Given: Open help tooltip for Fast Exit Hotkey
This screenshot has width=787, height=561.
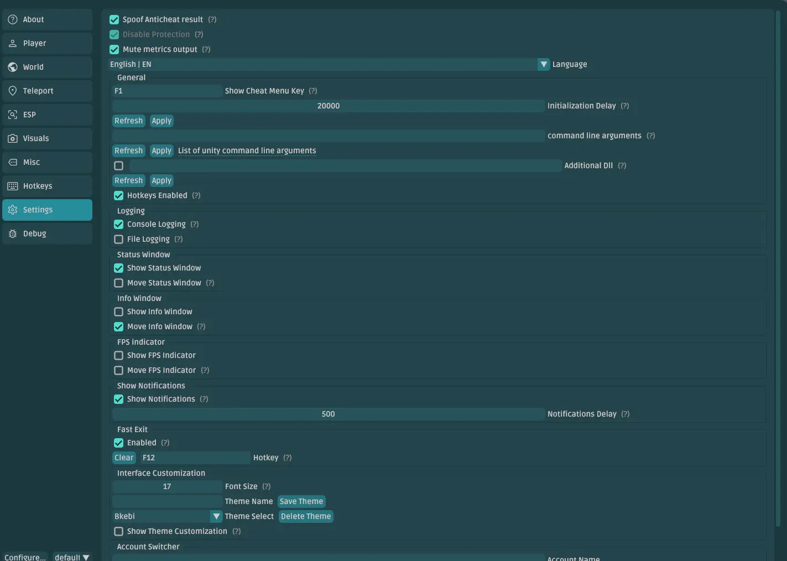Looking at the screenshot, I should (x=288, y=458).
